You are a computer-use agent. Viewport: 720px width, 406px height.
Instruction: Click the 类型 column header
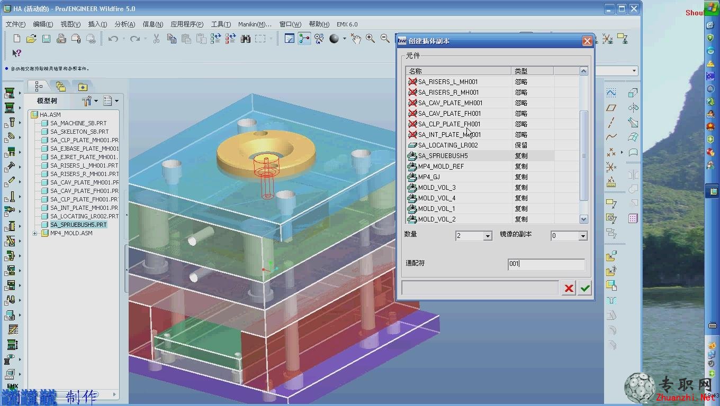click(x=532, y=71)
